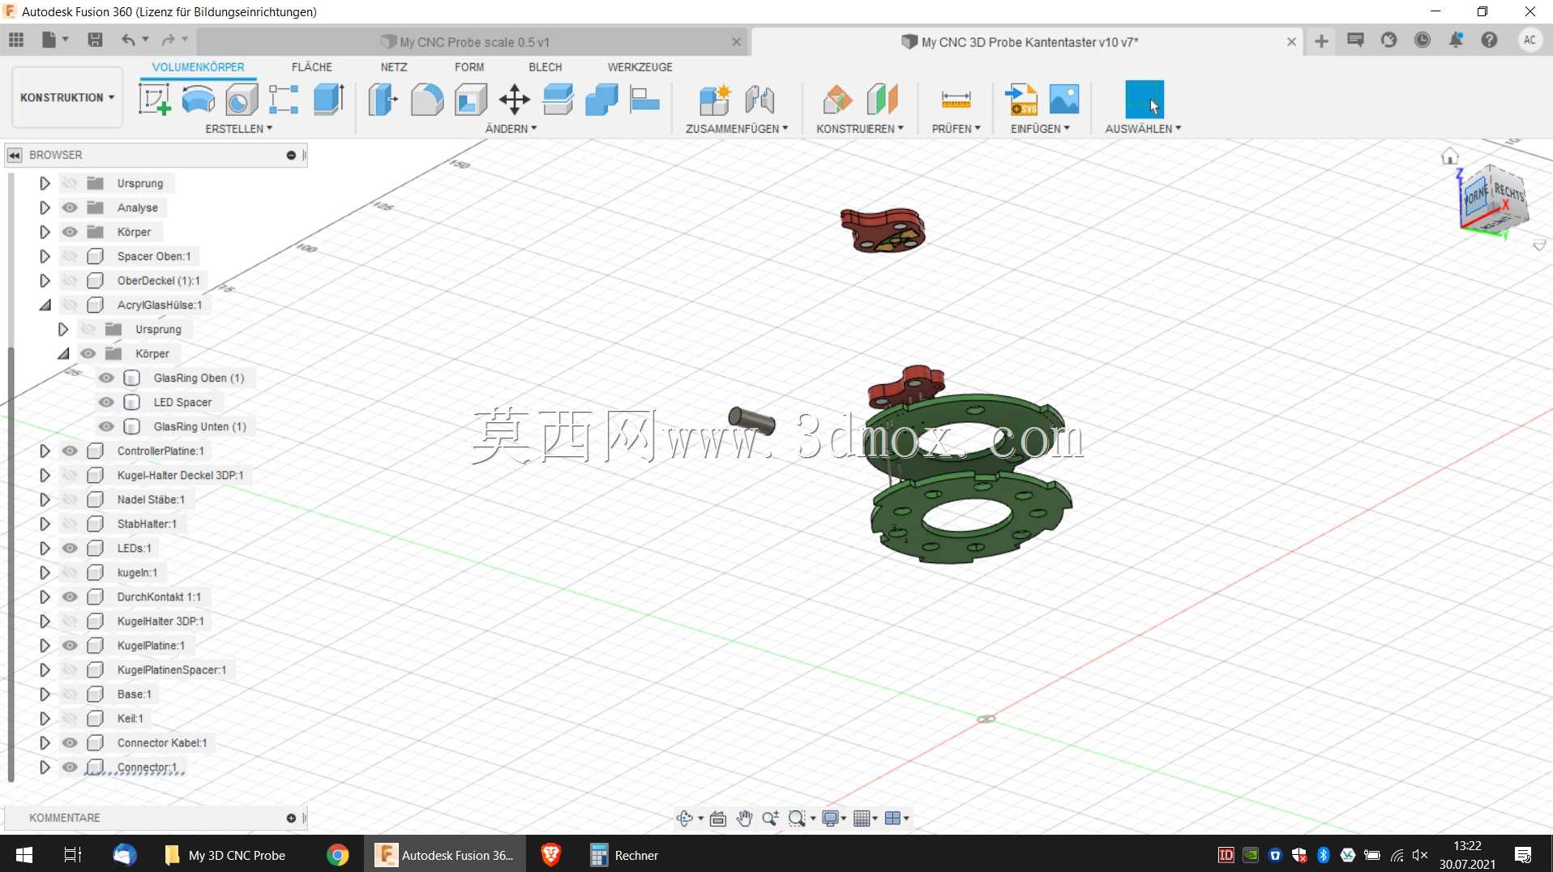
Task: Hide the LED Spacer body
Action: pos(106,402)
